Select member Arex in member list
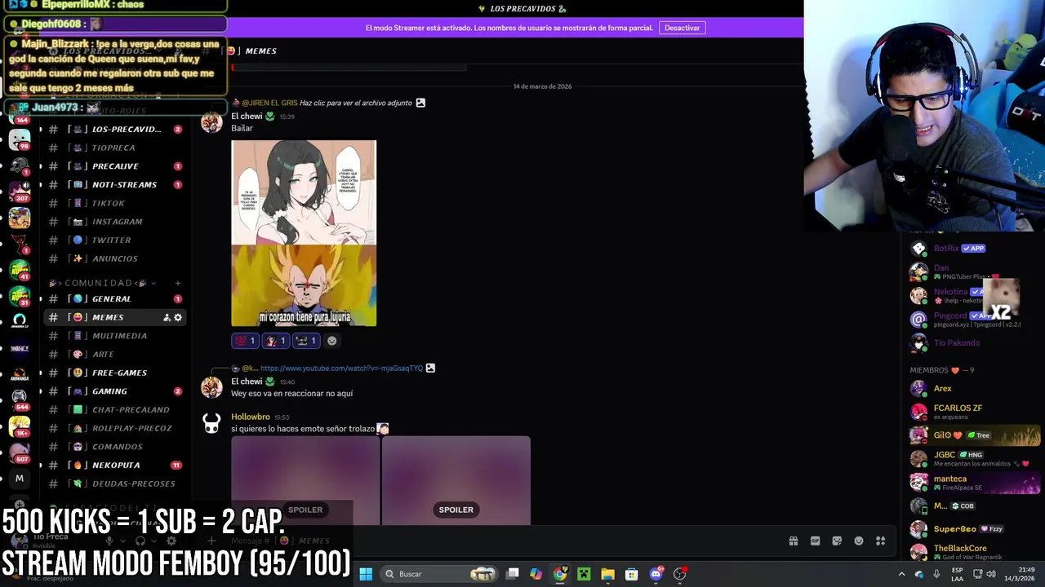Viewport: 1045px width, 587px height. (x=975, y=389)
